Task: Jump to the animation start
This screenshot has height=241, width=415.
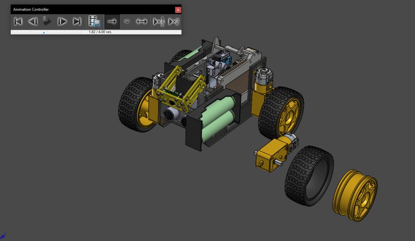Action: 18,21
